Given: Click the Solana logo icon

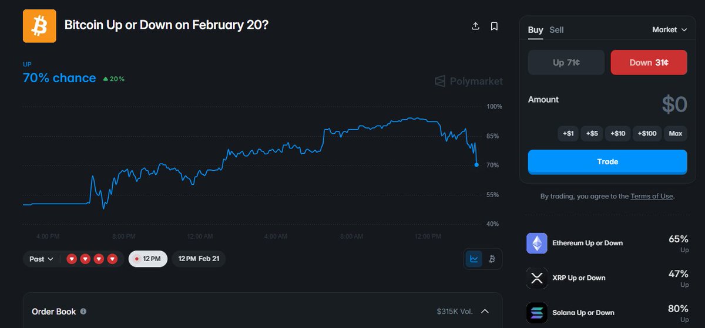Looking at the screenshot, I should (x=537, y=313).
